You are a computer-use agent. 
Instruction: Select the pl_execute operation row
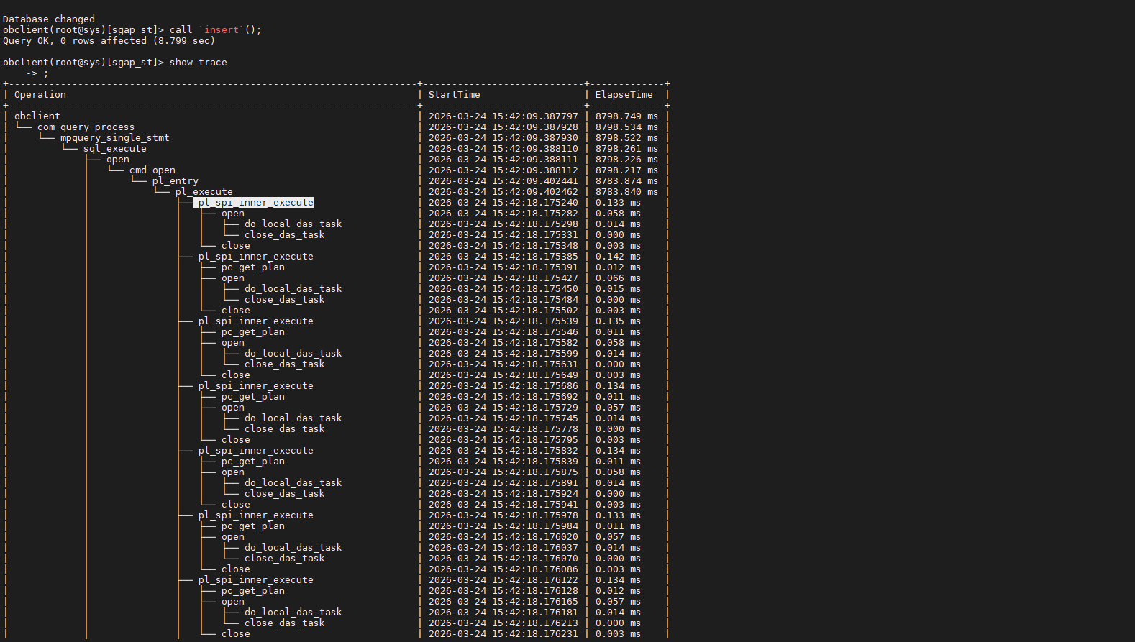204,192
